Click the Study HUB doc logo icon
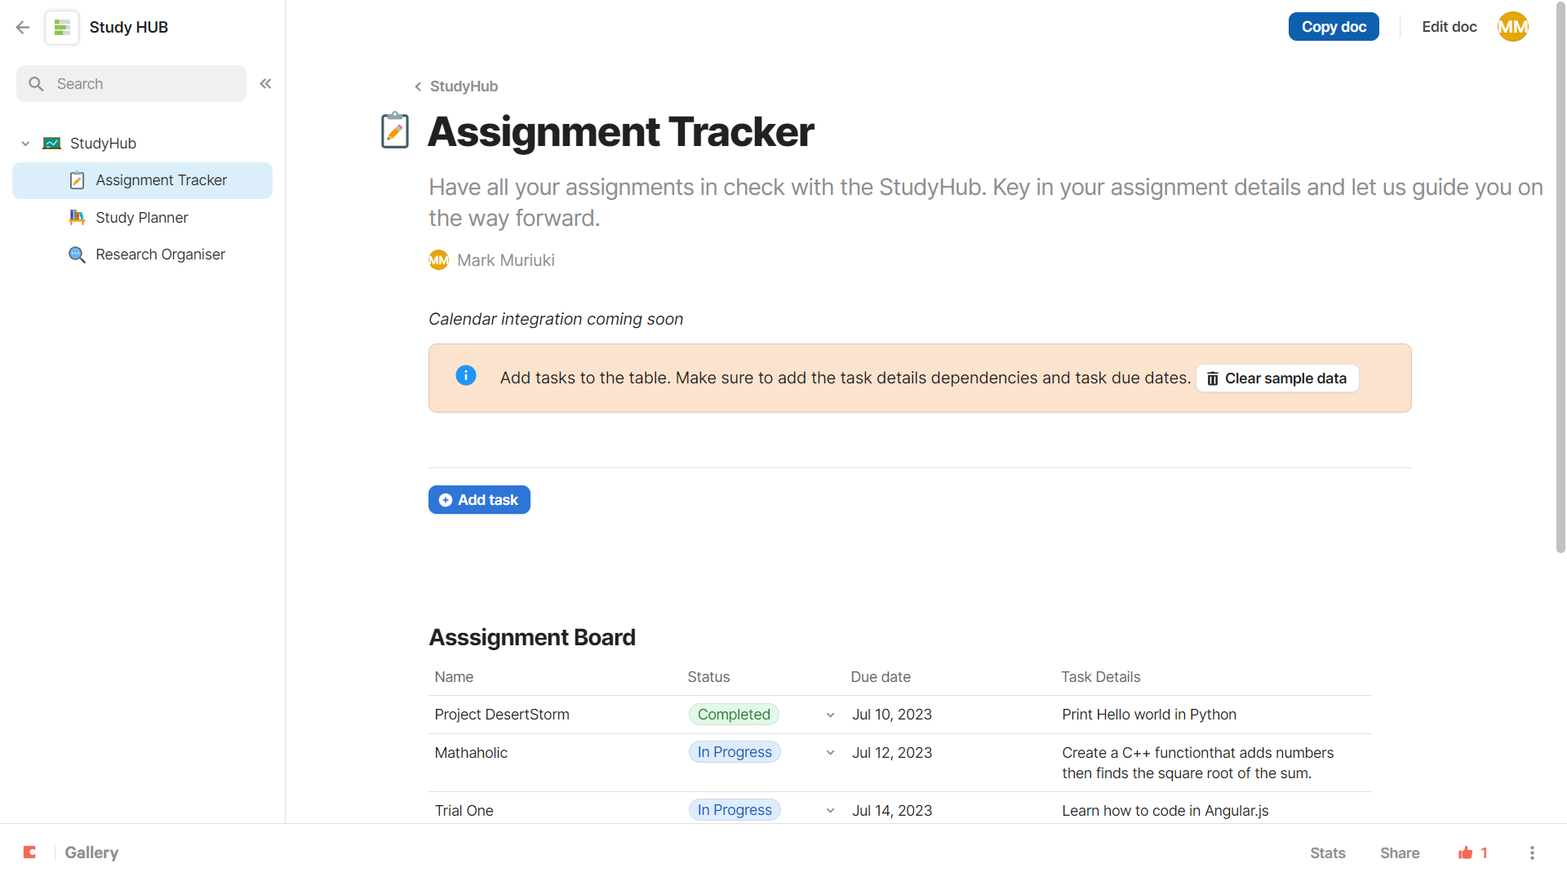Screen dimensions: 1567x881 (62, 27)
